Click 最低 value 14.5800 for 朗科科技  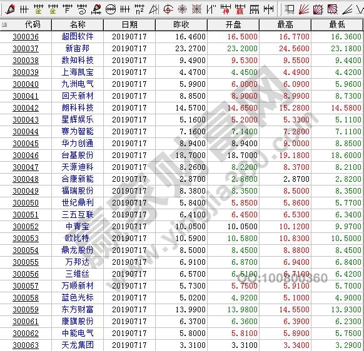point(346,108)
